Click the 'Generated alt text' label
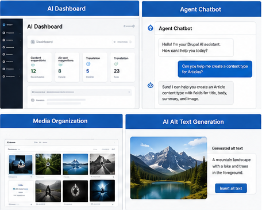Image resolution: width=262 pixels, height=210 pixels. [x=228, y=148]
